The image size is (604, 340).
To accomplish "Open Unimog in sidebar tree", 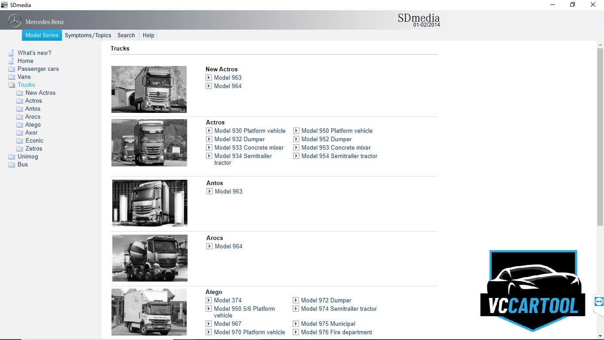I will click(x=28, y=156).
